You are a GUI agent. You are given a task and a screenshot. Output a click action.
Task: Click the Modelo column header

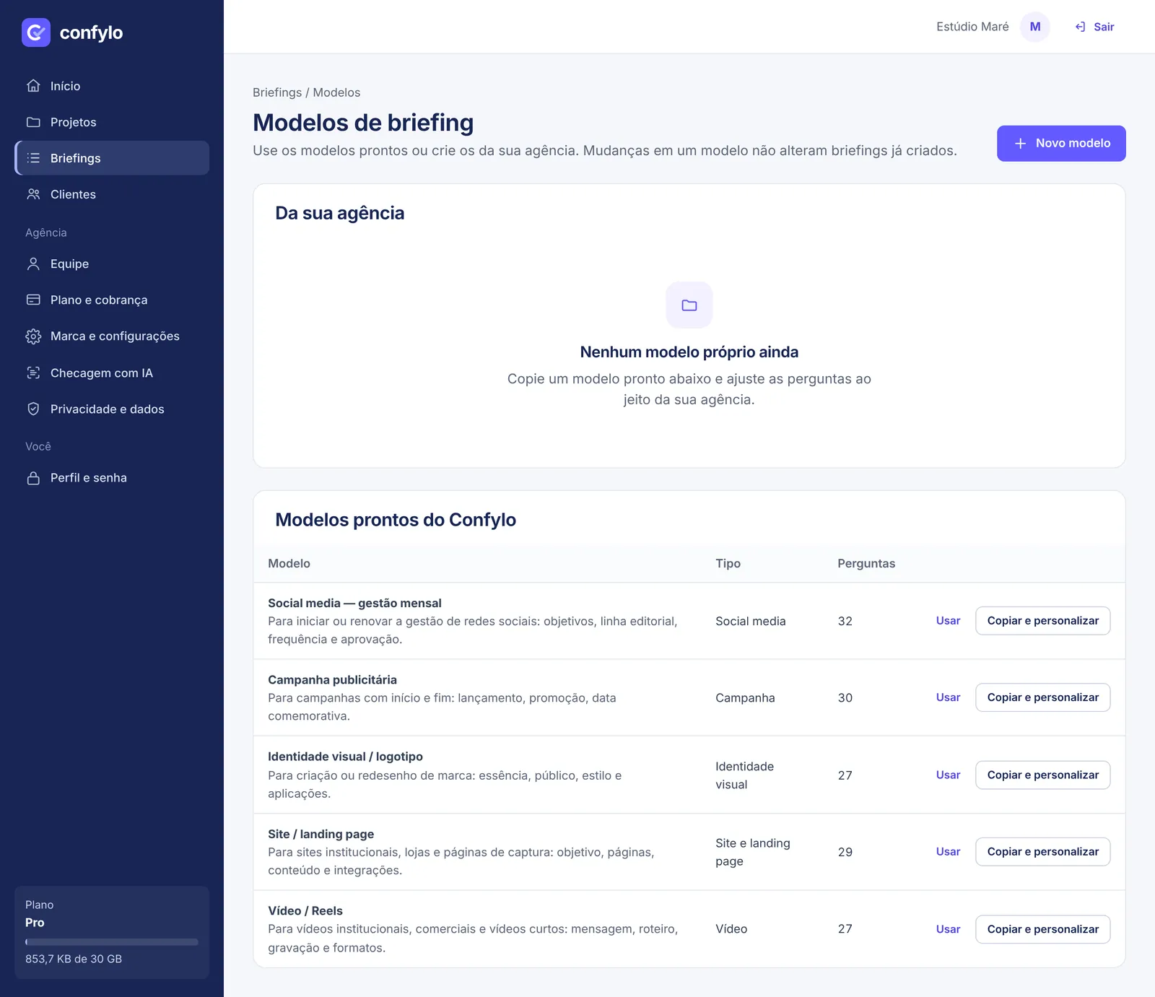click(x=289, y=563)
